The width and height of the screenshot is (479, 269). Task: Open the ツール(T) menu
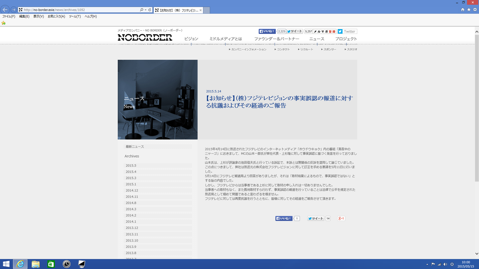pyautogui.click(x=75, y=16)
